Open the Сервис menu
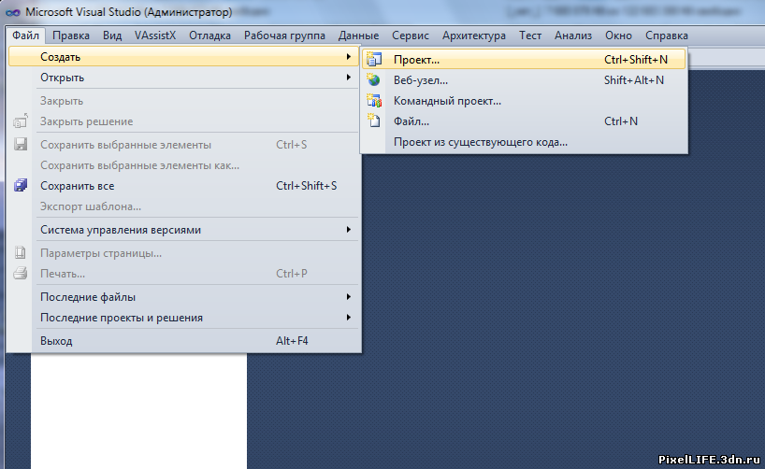The width and height of the screenshot is (765, 469). pos(411,36)
